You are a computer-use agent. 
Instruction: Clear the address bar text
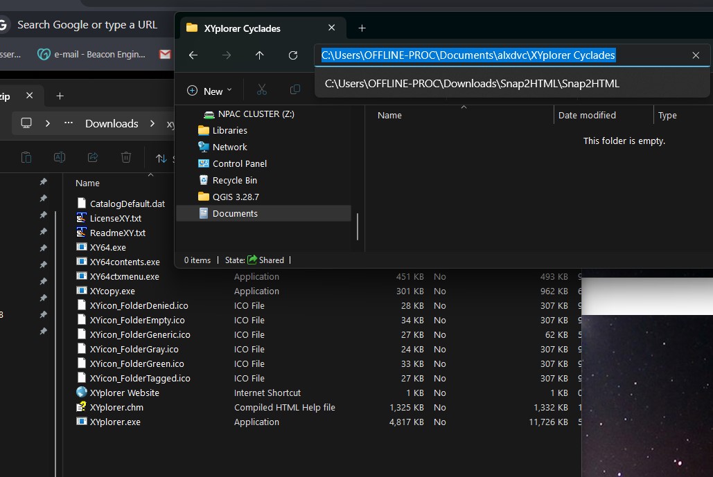(x=696, y=55)
